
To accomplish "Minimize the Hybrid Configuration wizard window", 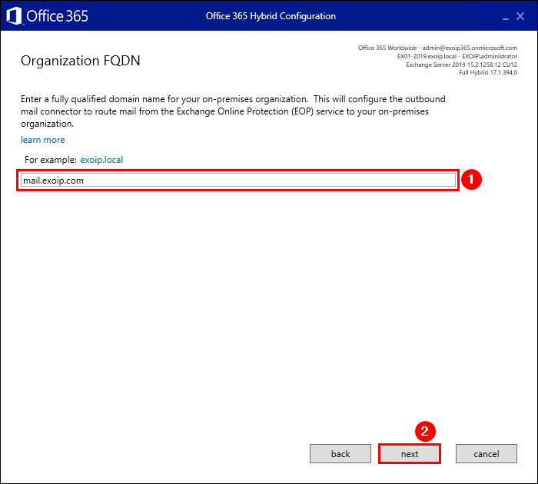I will click(x=504, y=16).
